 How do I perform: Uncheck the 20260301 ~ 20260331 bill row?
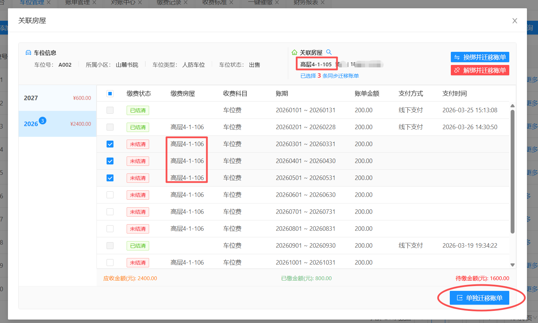pos(110,144)
